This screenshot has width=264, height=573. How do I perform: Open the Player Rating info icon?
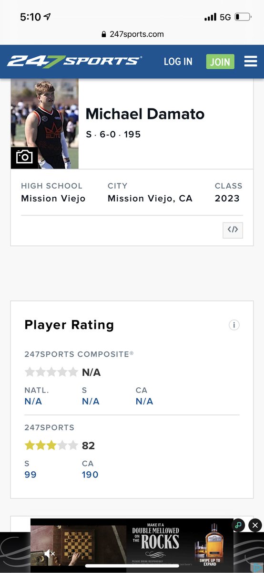(x=234, y=325)
